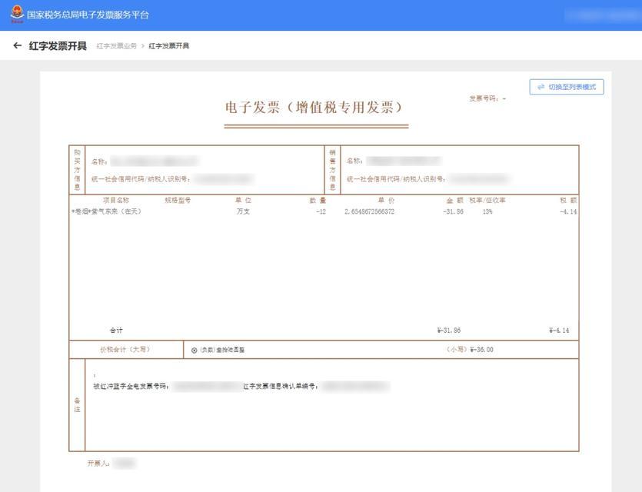
Task: Click 国家税务总局电子发票服务平台 header title
Action: 88,15
